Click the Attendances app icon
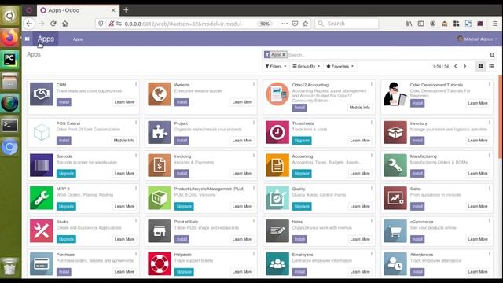The image size is (503, 283). coord(395,264)
